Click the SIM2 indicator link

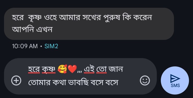51,46
